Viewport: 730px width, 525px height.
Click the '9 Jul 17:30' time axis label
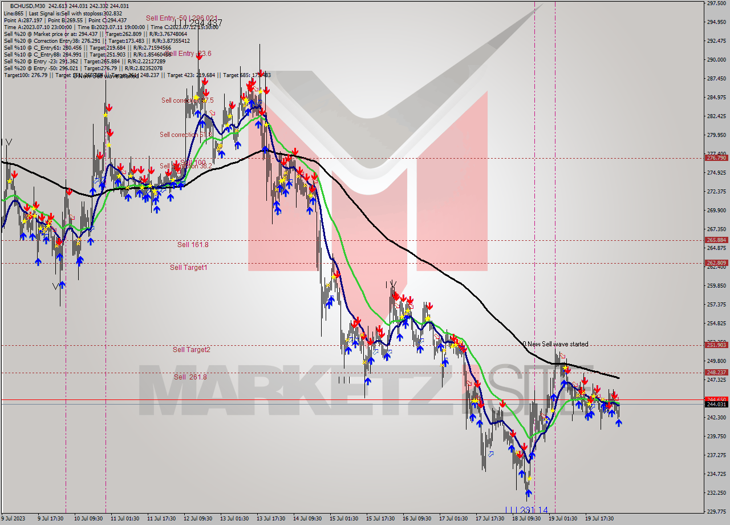pyautogui.click(x=51, y=519)
